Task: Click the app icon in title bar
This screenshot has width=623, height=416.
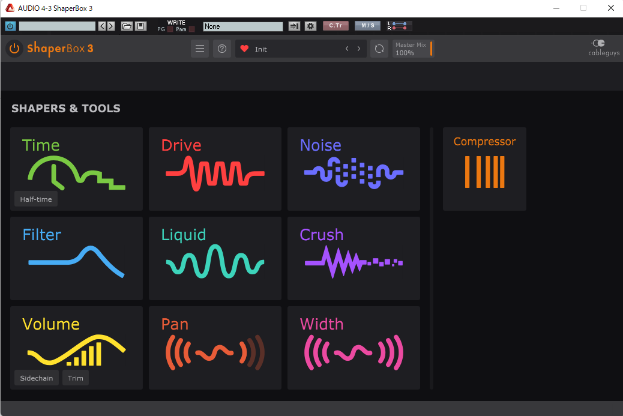Action: click(10, 8)
